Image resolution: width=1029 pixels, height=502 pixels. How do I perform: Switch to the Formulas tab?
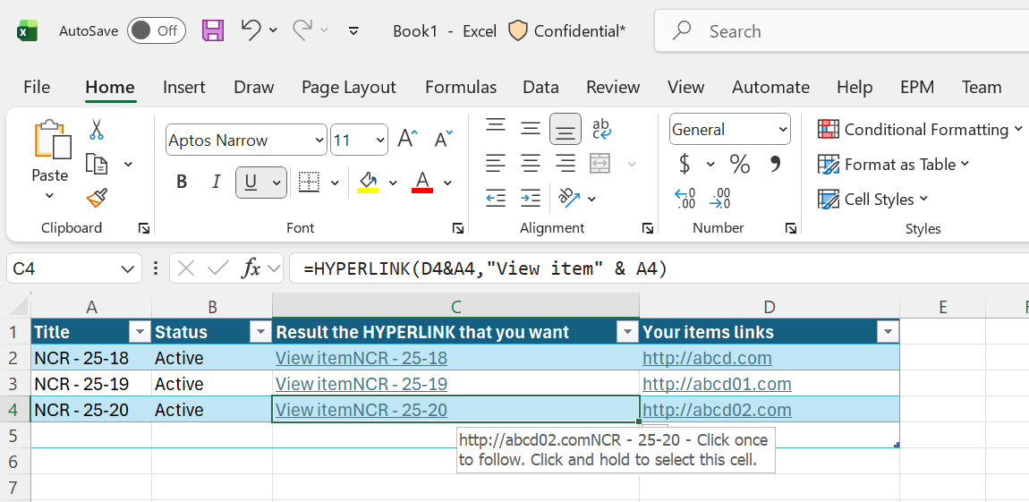tap(461, 88)
